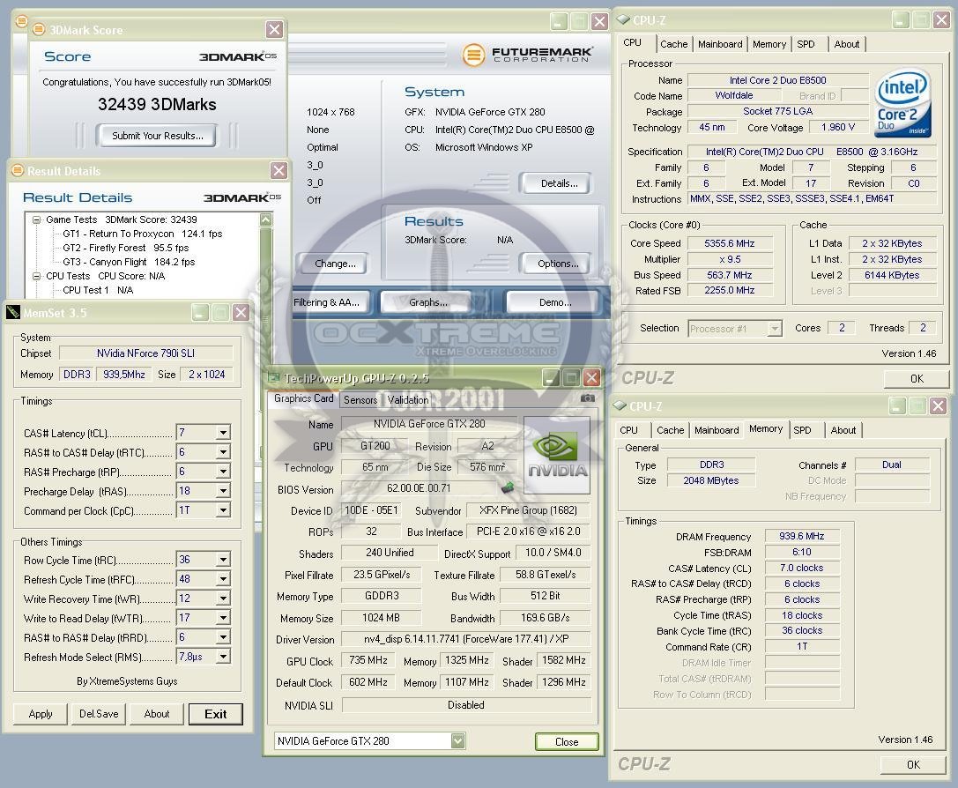Click the MemSet title bar icon
Image resolution: width=958 pixels, height=788 pixels.
coord(13,313)
